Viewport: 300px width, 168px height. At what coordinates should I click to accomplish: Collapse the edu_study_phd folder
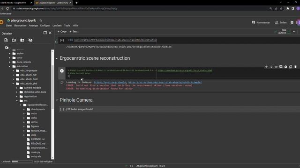[x=13, y=84]
